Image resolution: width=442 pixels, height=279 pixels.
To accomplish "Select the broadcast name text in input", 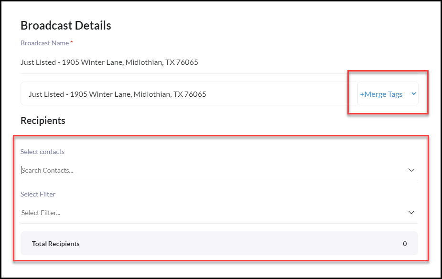I will [x=117, y=94].
